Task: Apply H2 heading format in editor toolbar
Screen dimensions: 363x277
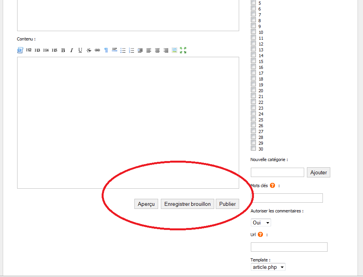Action: pyautogui.click(x=29, y=50)
